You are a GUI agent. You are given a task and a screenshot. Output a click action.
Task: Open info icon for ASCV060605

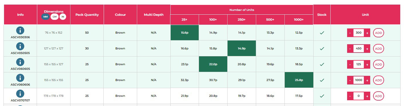click(20, 62)
